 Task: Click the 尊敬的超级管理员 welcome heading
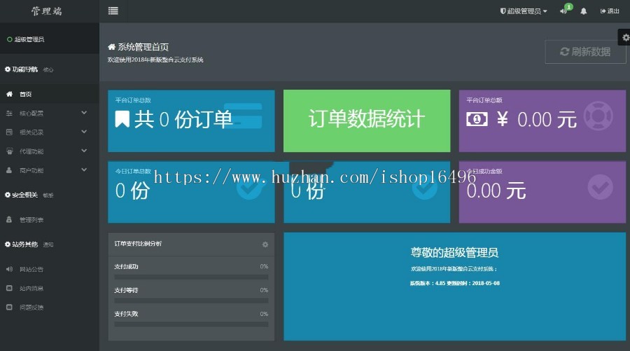pos(454,252)
